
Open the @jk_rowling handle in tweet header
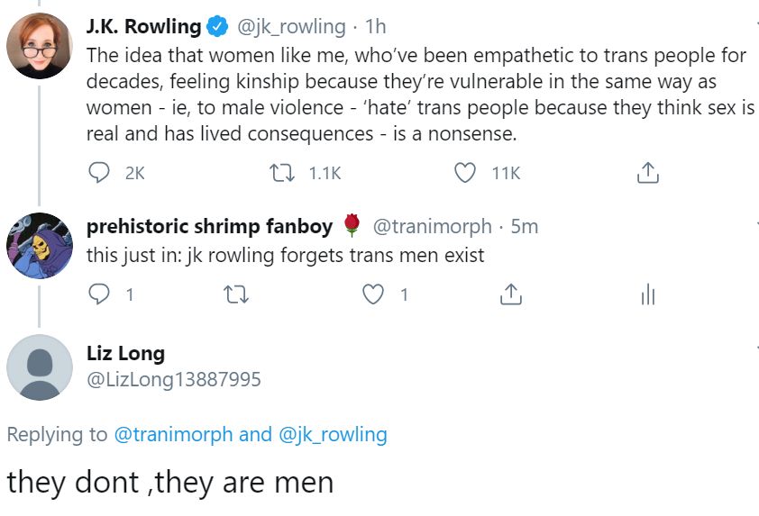click(x=291, y=27)
